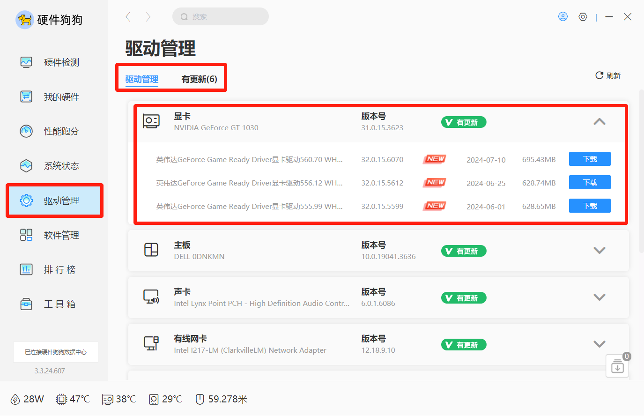Open settings hexagon icon in title bar
This screenshot has width=644, height=416.
tap(583, 17)
